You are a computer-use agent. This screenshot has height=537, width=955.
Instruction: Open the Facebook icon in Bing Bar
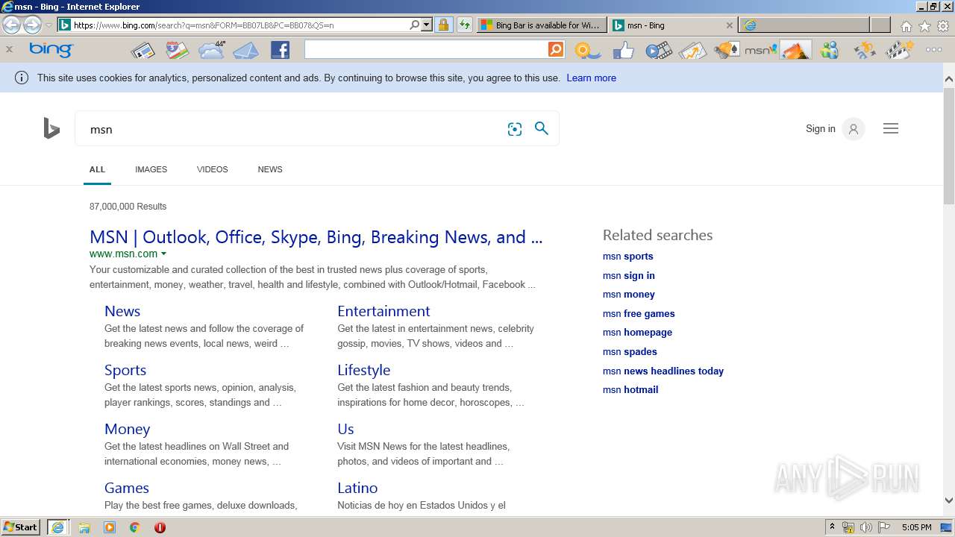coord(280,51)
